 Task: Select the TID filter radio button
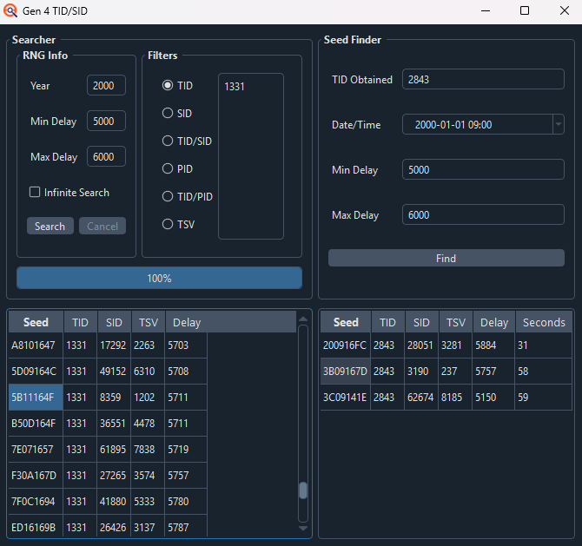point(168,85)
